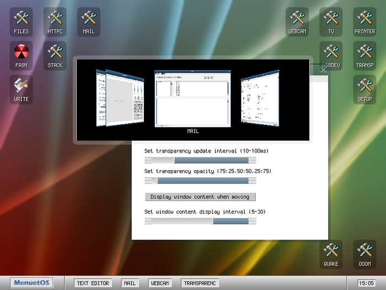Screen dimensions: 386x290
Task: Launch the TV desktop icon
Action: pos(331,22)
